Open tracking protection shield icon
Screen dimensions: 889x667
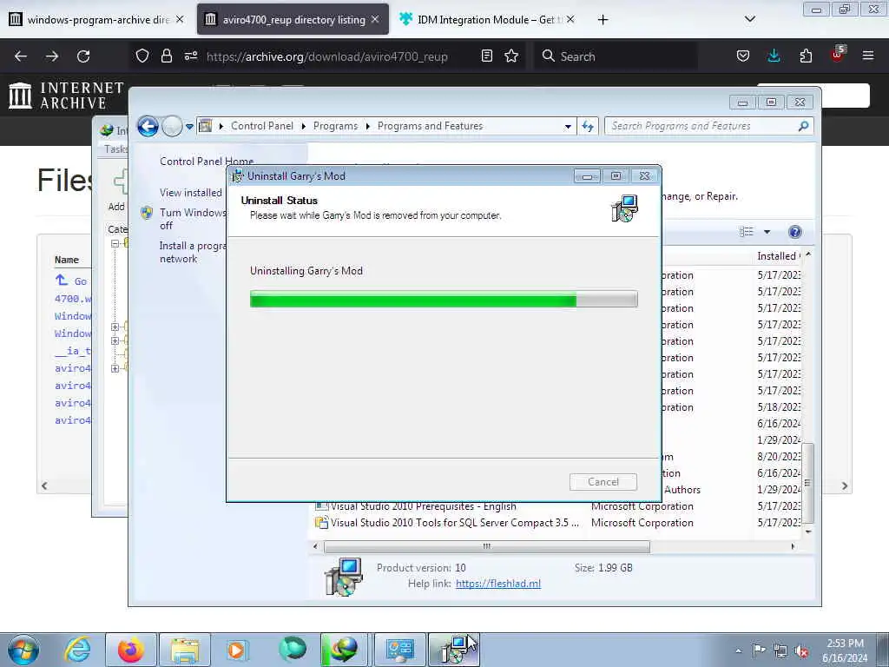(142, 56)
